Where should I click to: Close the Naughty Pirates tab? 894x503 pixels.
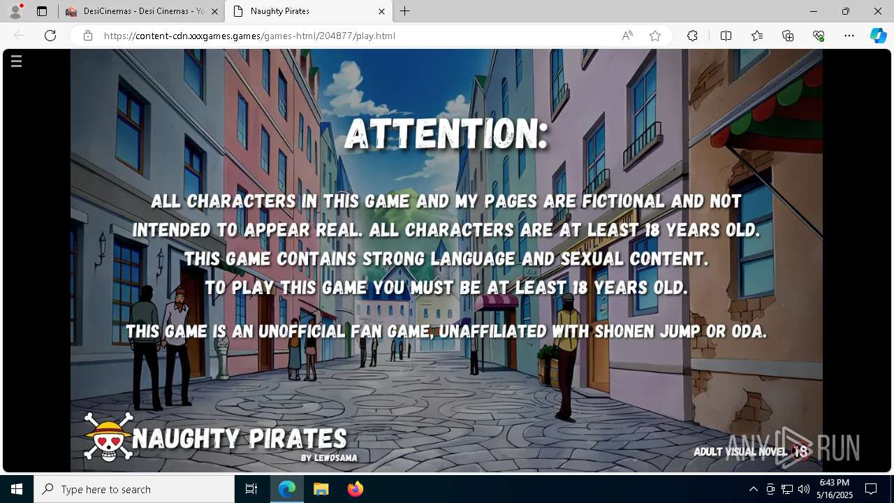(x=381, y=11)
